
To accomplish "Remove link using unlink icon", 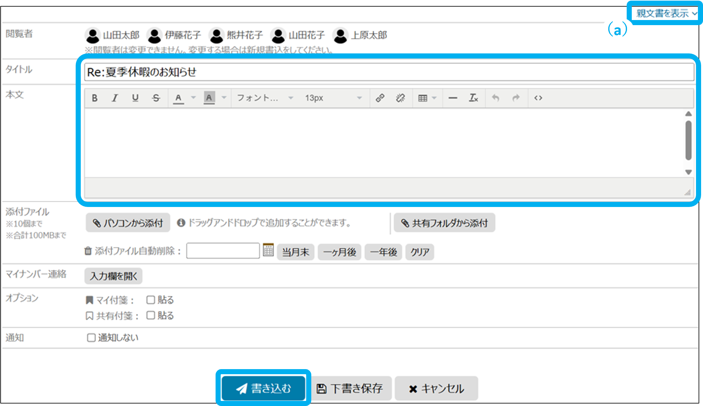I will [400, 98].
